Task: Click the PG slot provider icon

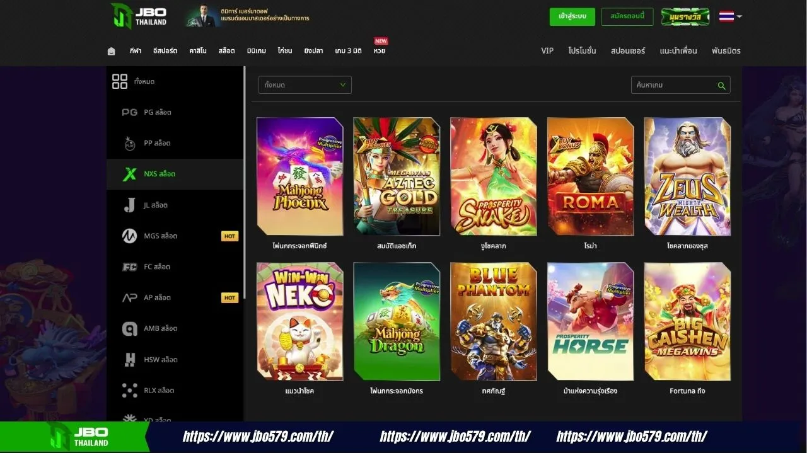Action: [129, 112]
